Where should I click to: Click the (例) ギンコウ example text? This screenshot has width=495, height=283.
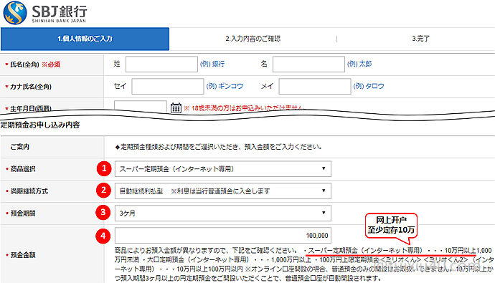225,87
